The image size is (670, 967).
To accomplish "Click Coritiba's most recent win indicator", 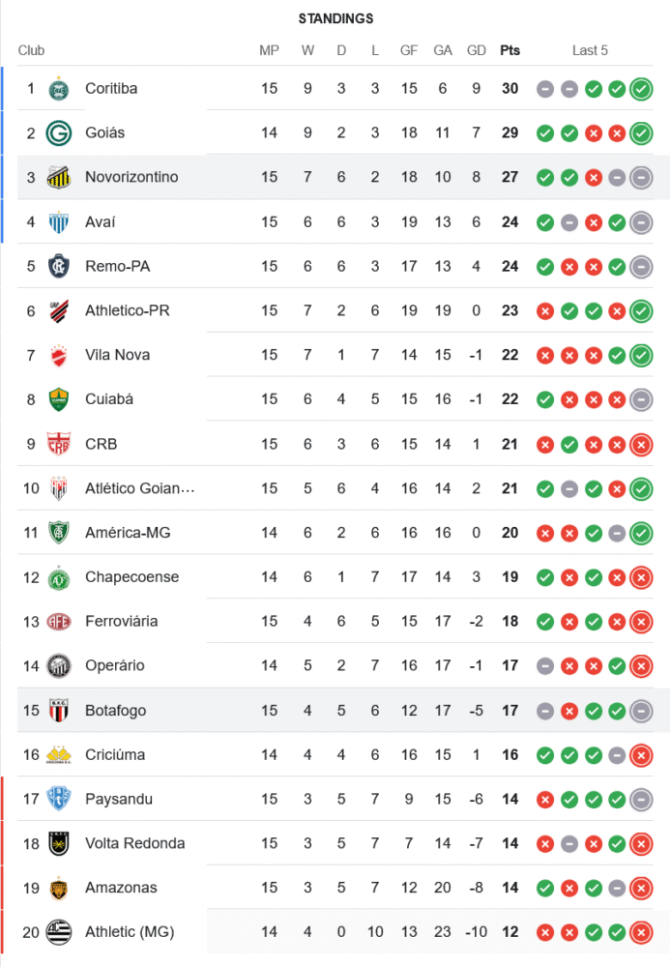I will pos(640,89).
